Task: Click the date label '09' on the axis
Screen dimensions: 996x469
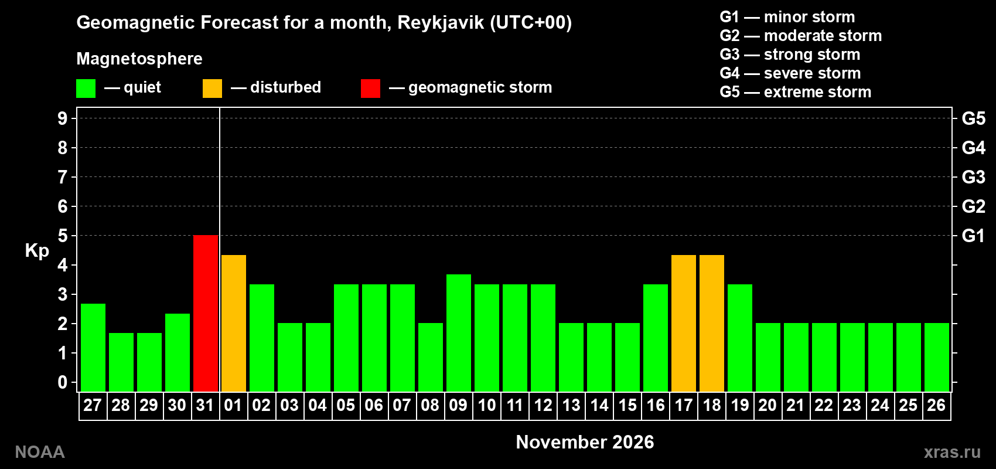Action: [x=458, y=405]
